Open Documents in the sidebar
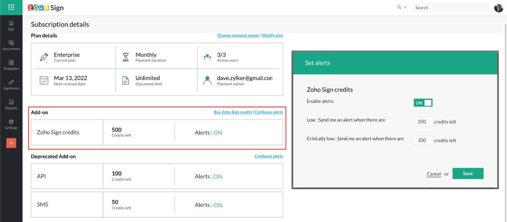Screen dimensions: 507x222 [11, 45]
